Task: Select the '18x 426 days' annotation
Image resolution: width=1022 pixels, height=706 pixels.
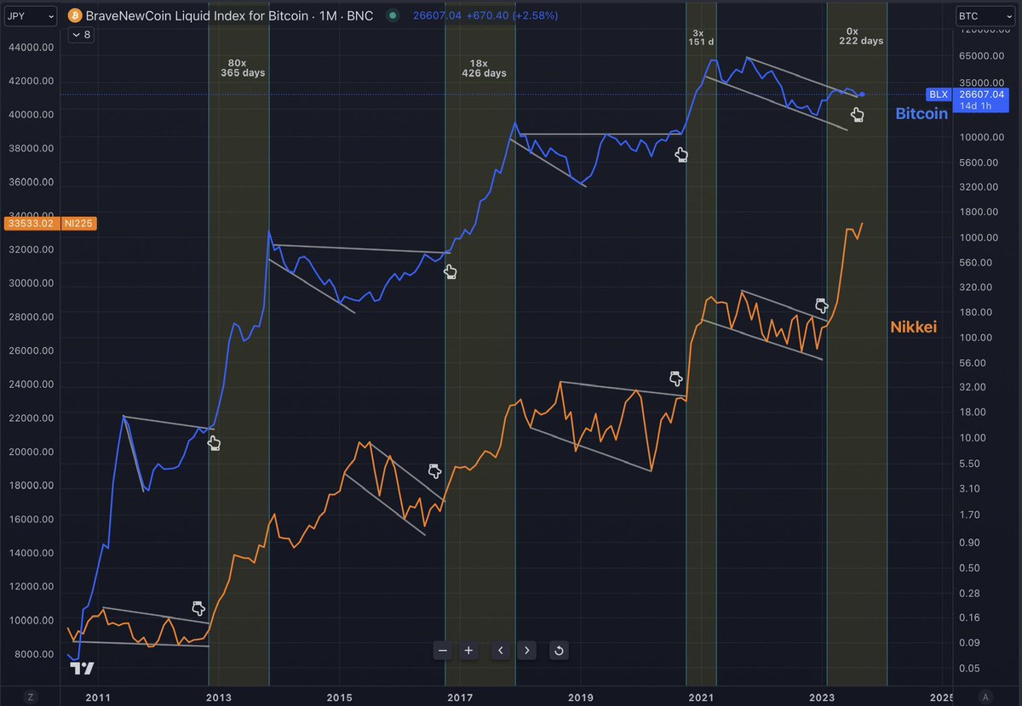Action: click(484, 67)
